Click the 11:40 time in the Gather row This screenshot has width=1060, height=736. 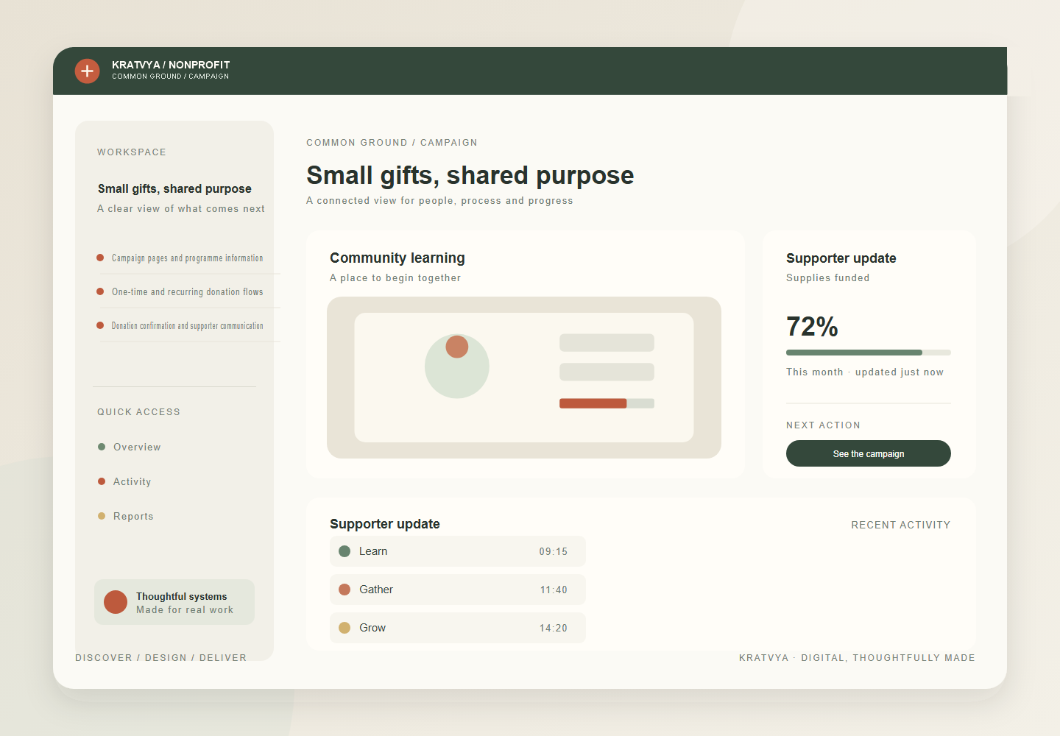554,590
